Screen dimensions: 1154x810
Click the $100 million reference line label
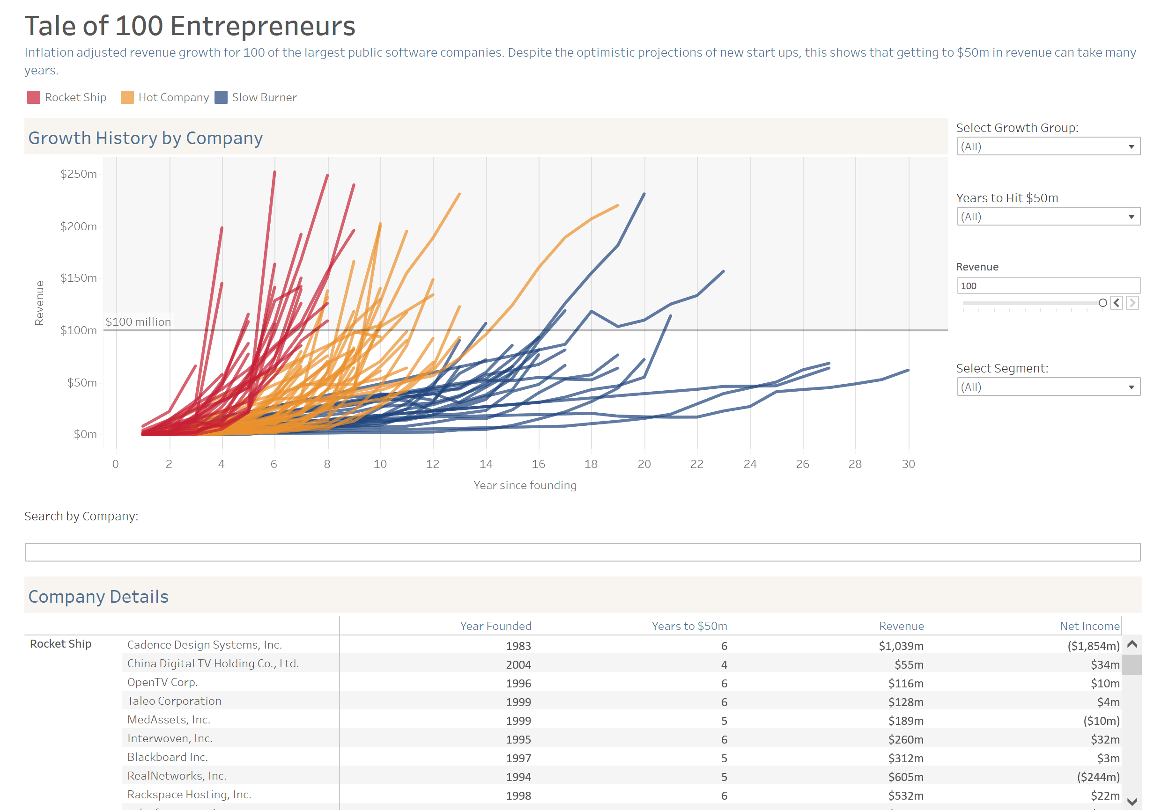pos(138,322)
